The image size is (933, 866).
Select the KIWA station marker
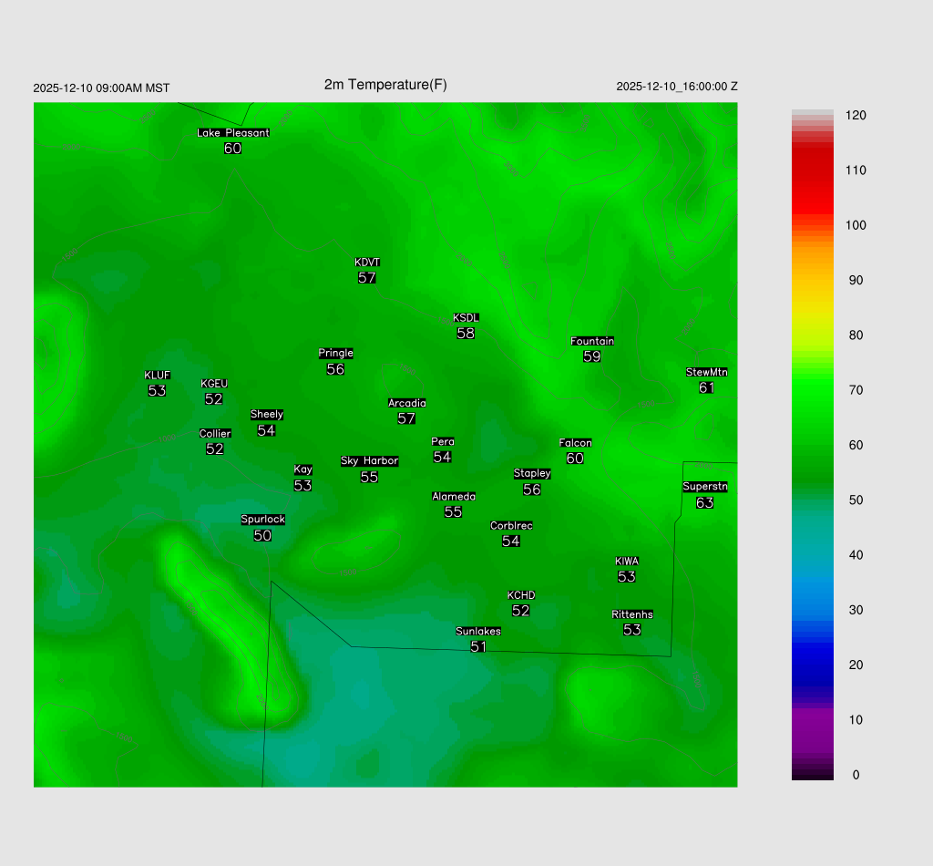(x=627, y=569)
